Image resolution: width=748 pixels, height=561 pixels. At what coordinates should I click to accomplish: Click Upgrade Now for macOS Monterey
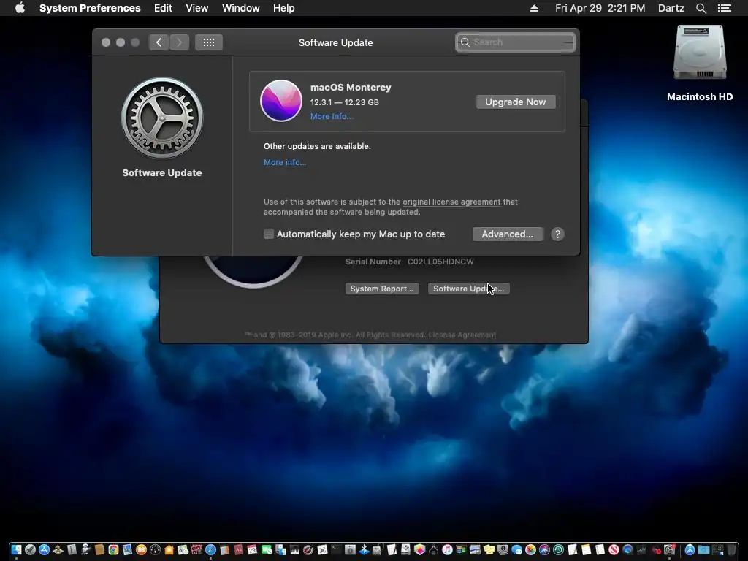(515, 102)
